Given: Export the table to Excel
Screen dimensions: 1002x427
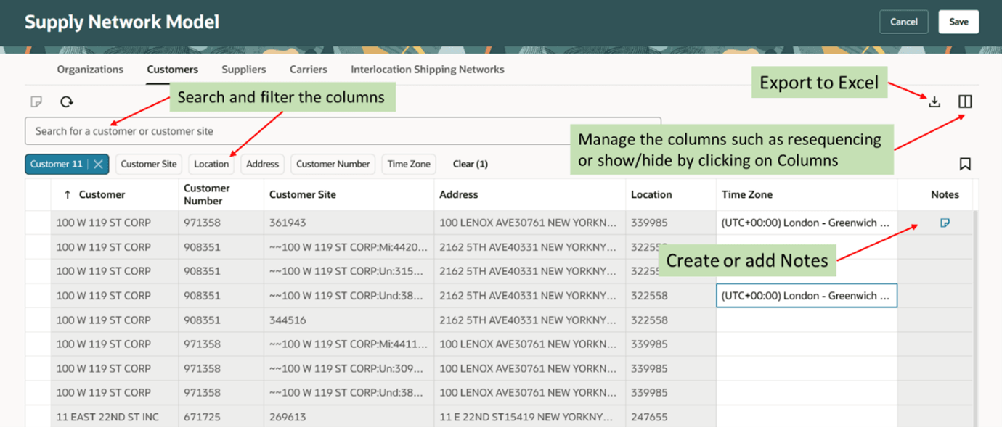Looking at the screenshot, I should point(934,102).
